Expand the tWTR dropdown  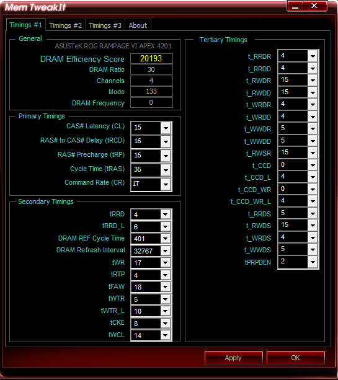166,299
